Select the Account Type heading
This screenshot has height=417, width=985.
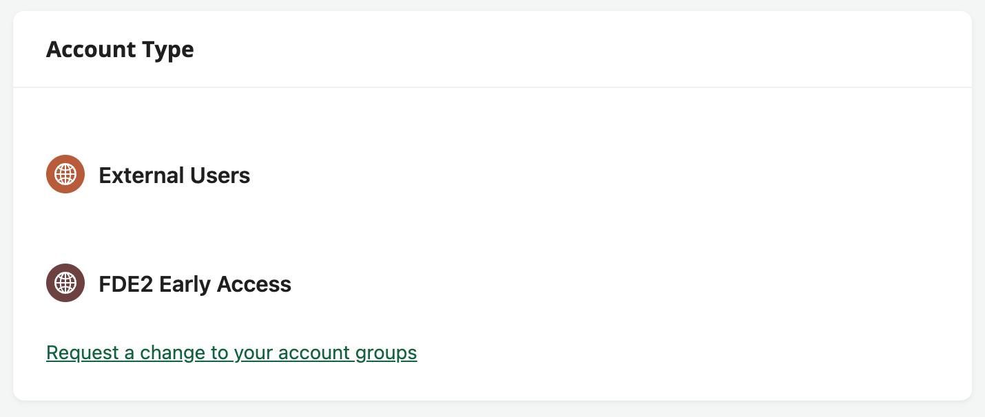tap(120, 49)
